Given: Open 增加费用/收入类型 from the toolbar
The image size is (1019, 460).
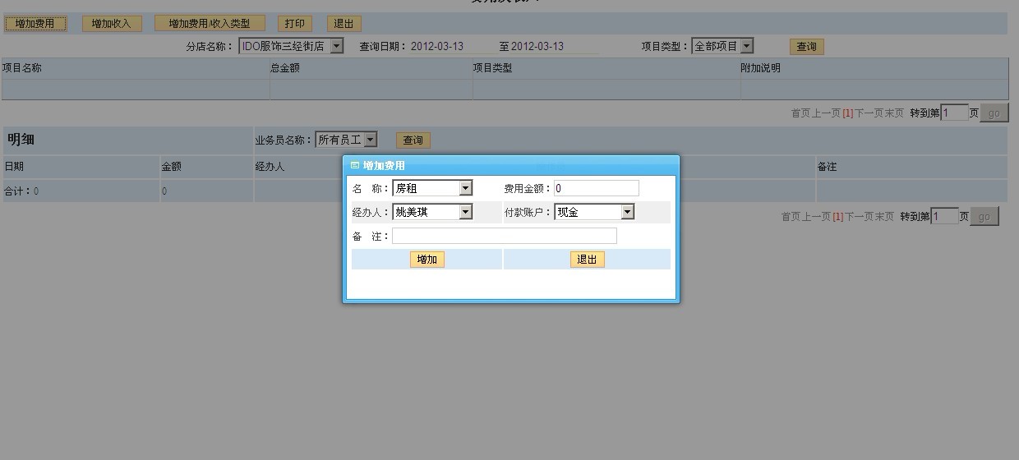Looking at the screenshot, I should [x=210, y=24].
